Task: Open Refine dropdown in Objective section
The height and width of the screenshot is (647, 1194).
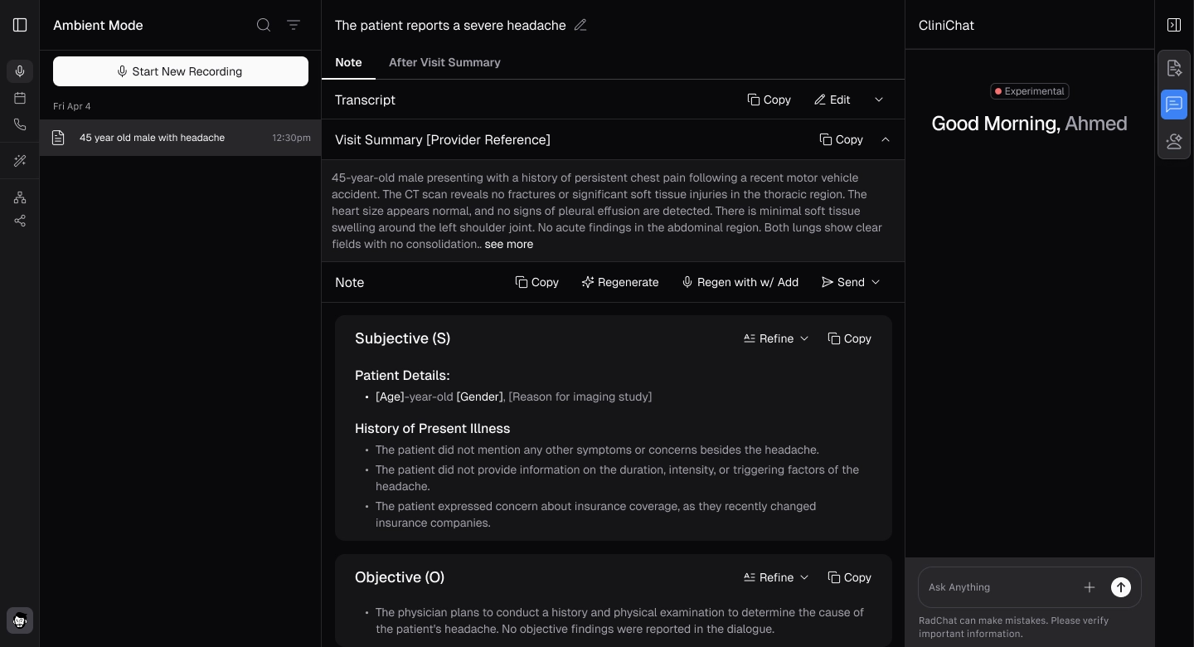Action: click(776, 577)
